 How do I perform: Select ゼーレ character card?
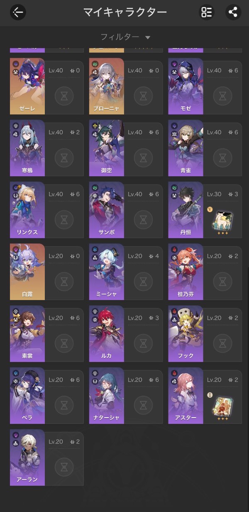coord(46,86)
